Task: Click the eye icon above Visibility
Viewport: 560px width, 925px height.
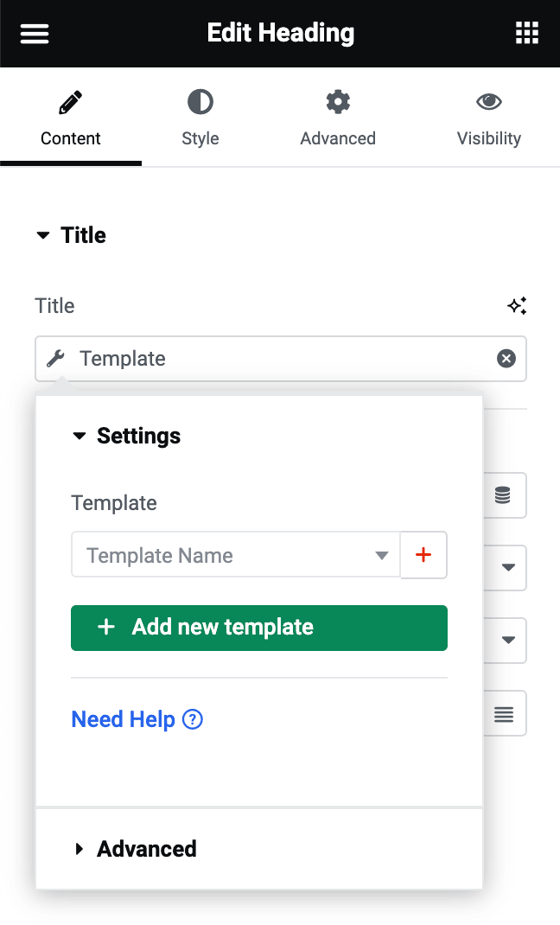Action: pyautogui.click(x=488, y=101)
